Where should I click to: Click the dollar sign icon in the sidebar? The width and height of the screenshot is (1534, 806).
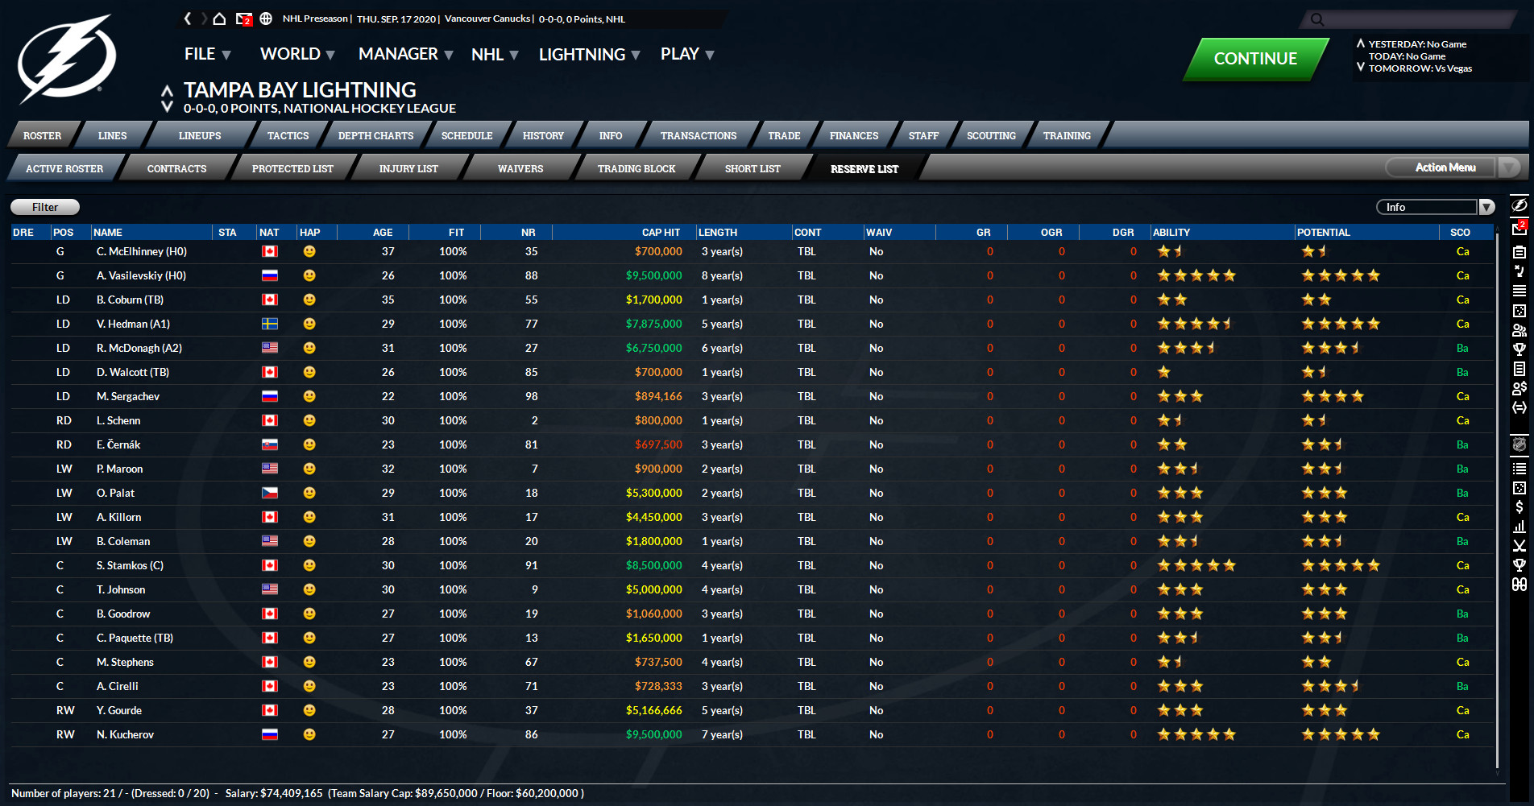[1519, 506]
